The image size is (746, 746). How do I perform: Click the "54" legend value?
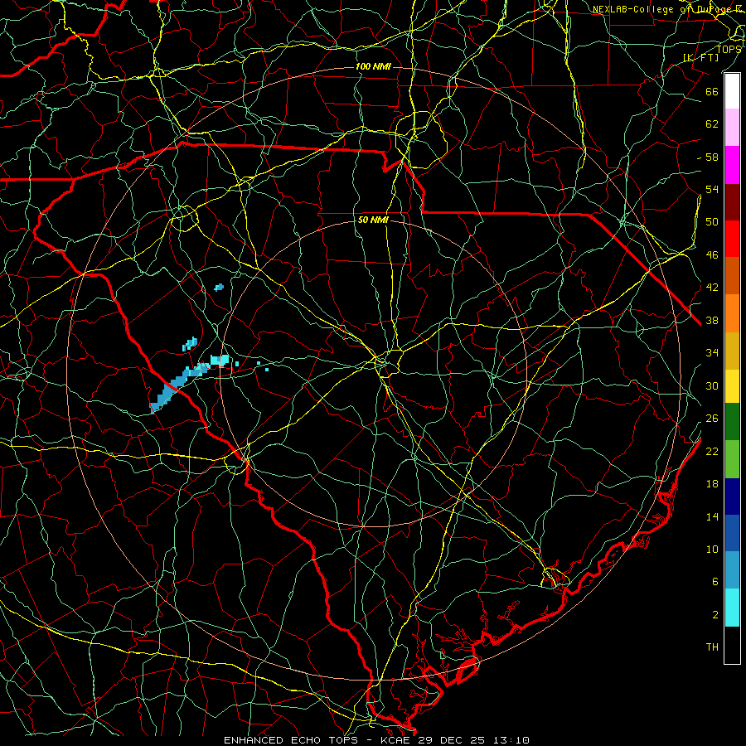pos(712,189)
